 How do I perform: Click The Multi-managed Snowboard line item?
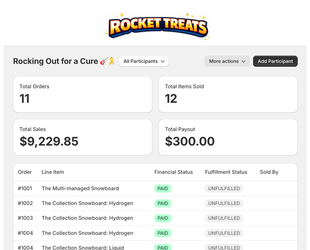(x=80, y=189)
